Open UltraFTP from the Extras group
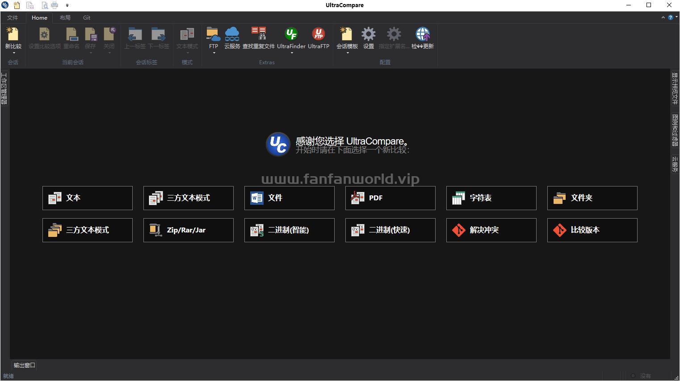The image size is (680, 381). 318,35
